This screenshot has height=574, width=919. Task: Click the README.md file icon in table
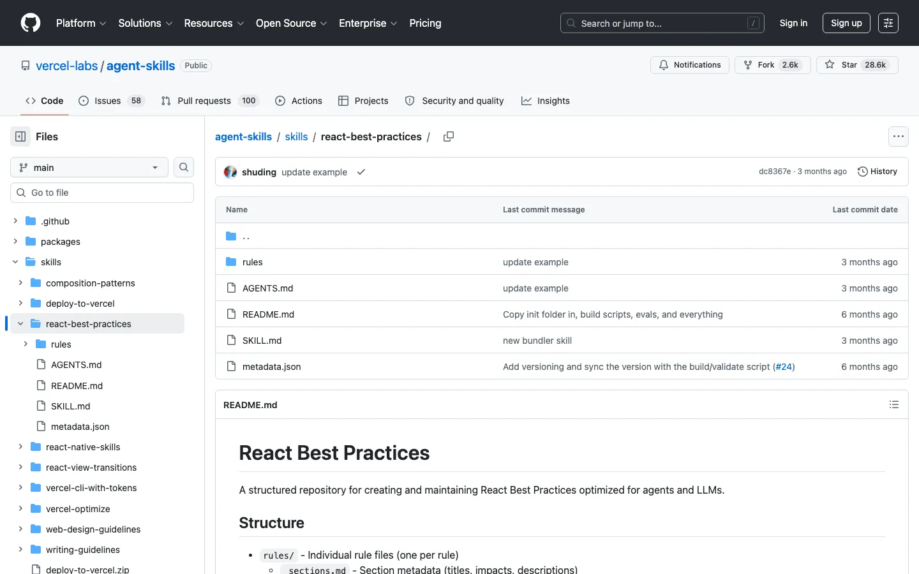pyautogui.click(x=231, y=314)
